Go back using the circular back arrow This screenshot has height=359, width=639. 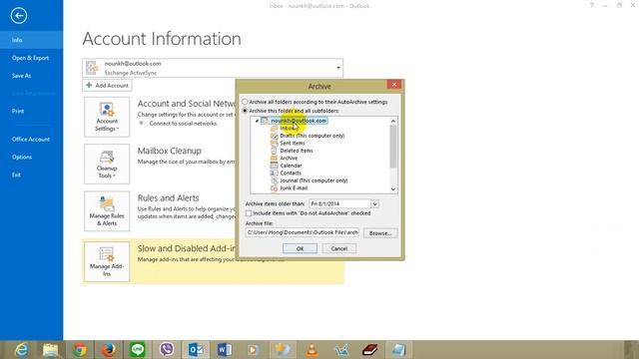click(x=19, y=16)
